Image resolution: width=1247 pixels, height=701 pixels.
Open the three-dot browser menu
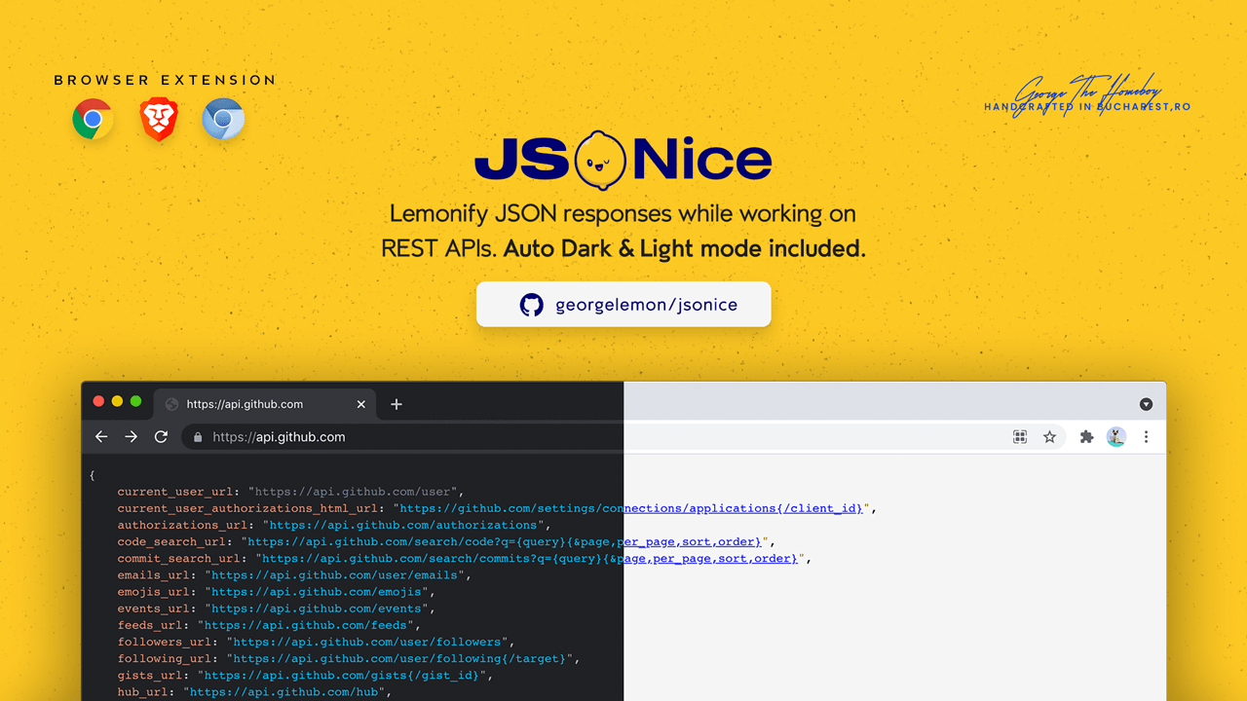1147,437
